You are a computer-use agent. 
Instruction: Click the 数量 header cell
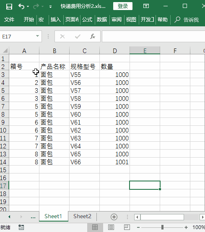pos(115,66)
